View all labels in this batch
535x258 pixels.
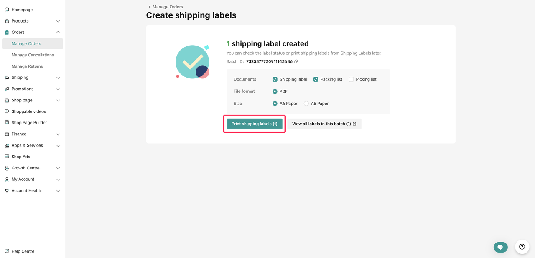(324, 124)
